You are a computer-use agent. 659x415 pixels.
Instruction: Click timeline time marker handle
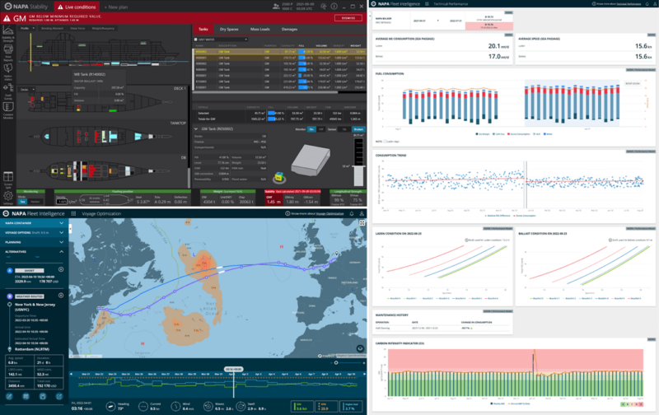[x=234, y=369]
